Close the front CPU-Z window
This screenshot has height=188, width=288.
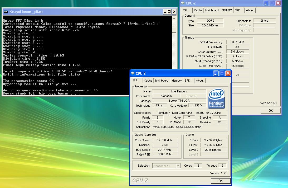[228, 73]
